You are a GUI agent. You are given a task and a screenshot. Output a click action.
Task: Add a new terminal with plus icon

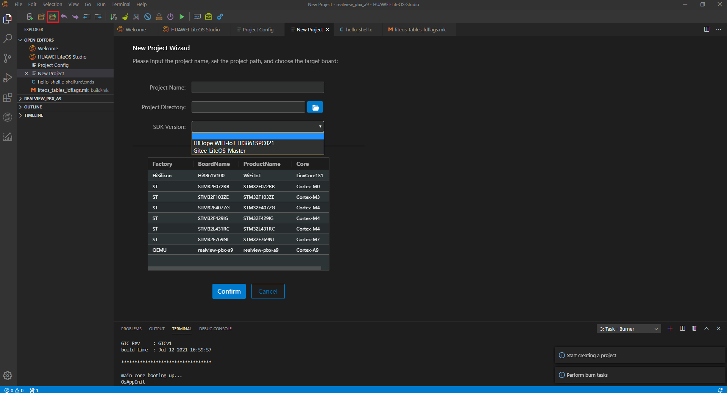[670, 328]
